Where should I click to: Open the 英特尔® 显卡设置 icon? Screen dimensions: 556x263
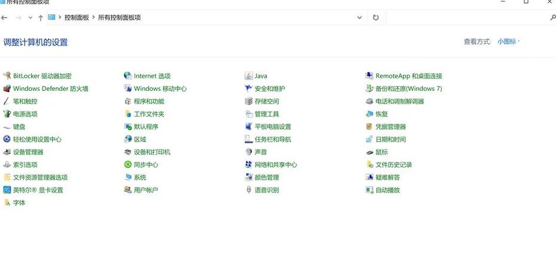7,190
